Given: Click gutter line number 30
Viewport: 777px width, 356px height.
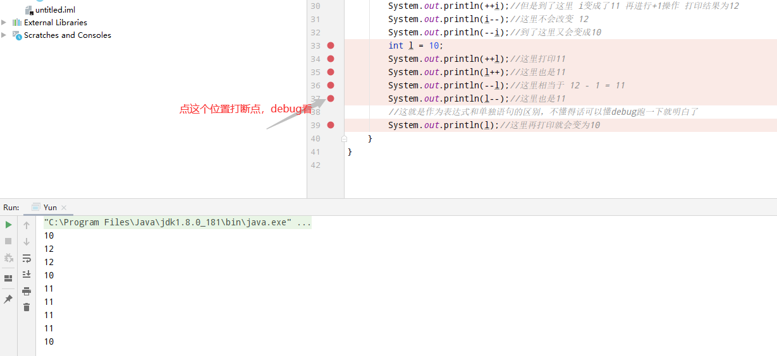Looking at the screenshot, I should tap(315, 6).
